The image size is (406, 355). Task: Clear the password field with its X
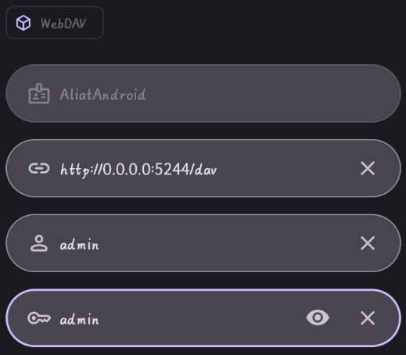coord(368,318)
